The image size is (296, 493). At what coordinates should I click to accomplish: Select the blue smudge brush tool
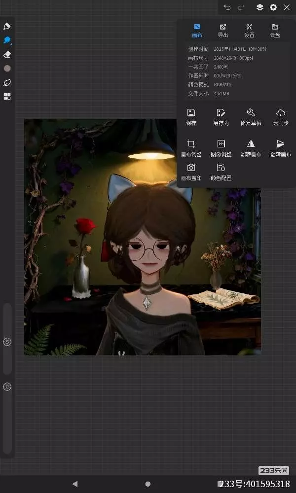click(7, 40)
